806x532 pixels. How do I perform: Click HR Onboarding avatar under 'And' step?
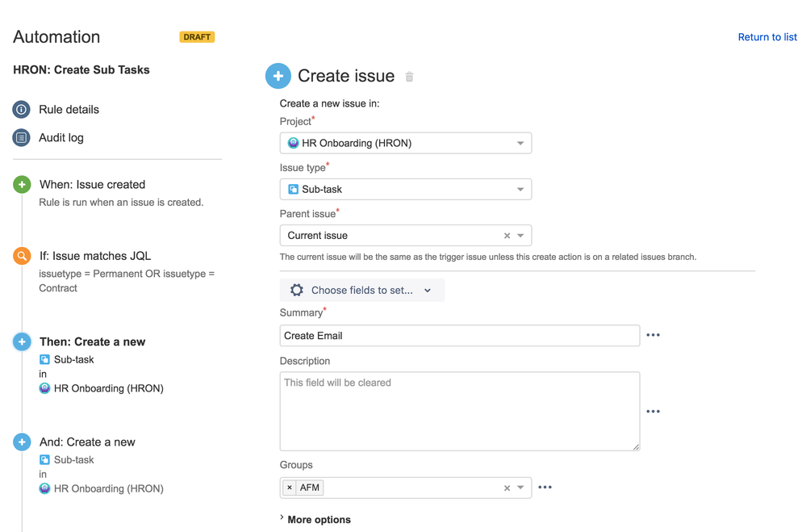[x=44, y=488]
